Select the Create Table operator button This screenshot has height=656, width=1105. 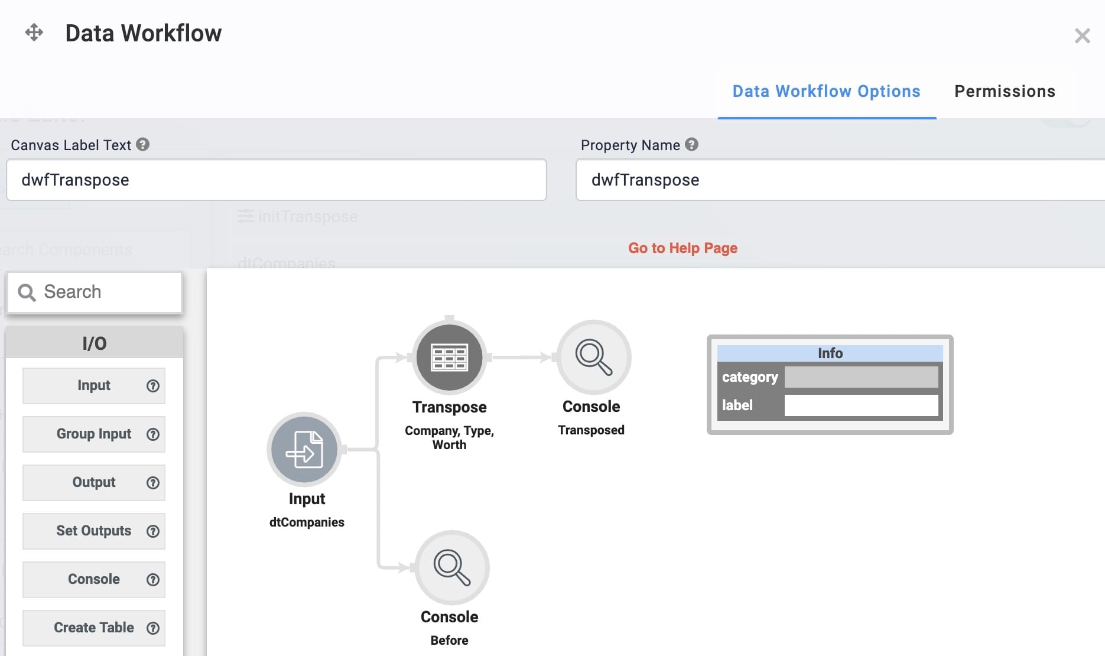94,628
